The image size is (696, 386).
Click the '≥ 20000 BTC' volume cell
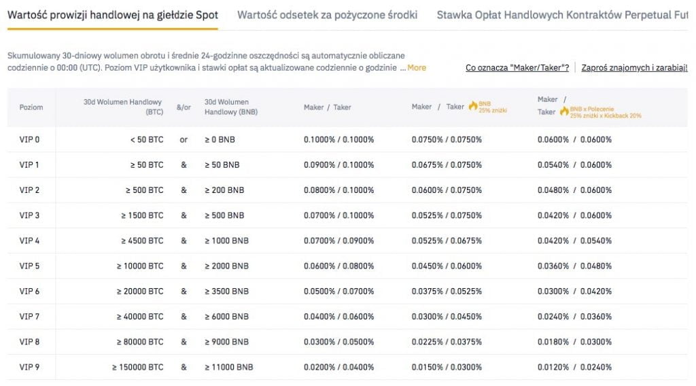pyautogui.click(x=140, y=291)
